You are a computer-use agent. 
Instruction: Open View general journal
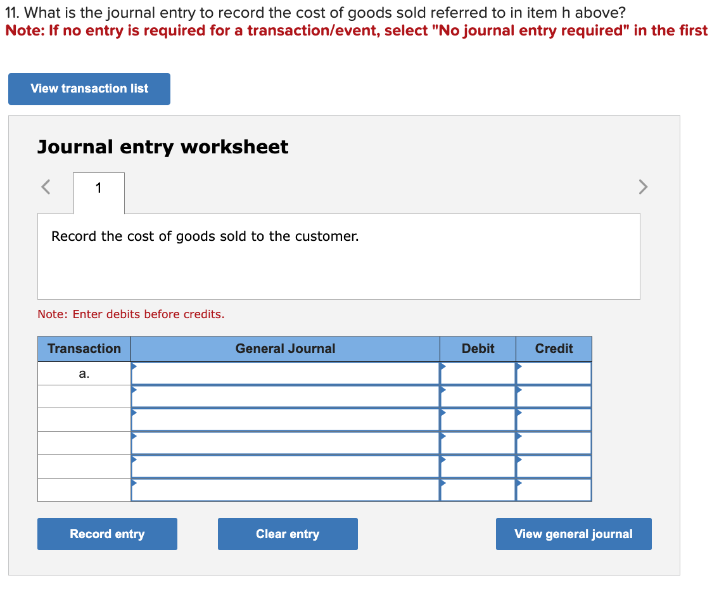[x=573, y=534]
